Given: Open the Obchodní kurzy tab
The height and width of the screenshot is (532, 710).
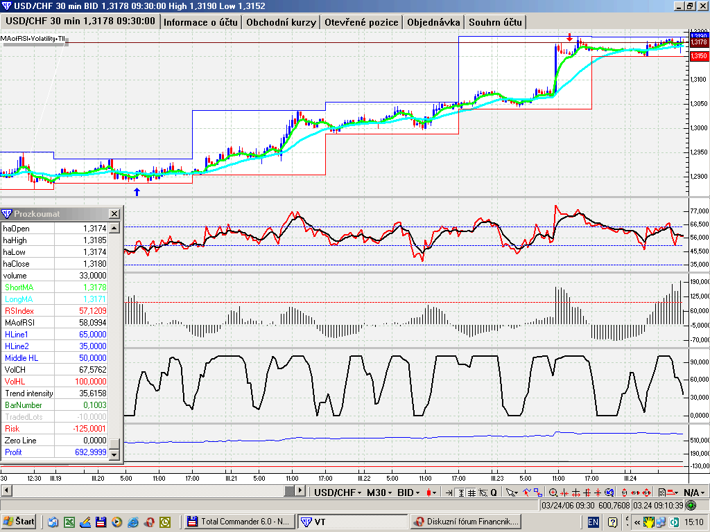Looking at the screenshot, I should click(x=281, y=22).
